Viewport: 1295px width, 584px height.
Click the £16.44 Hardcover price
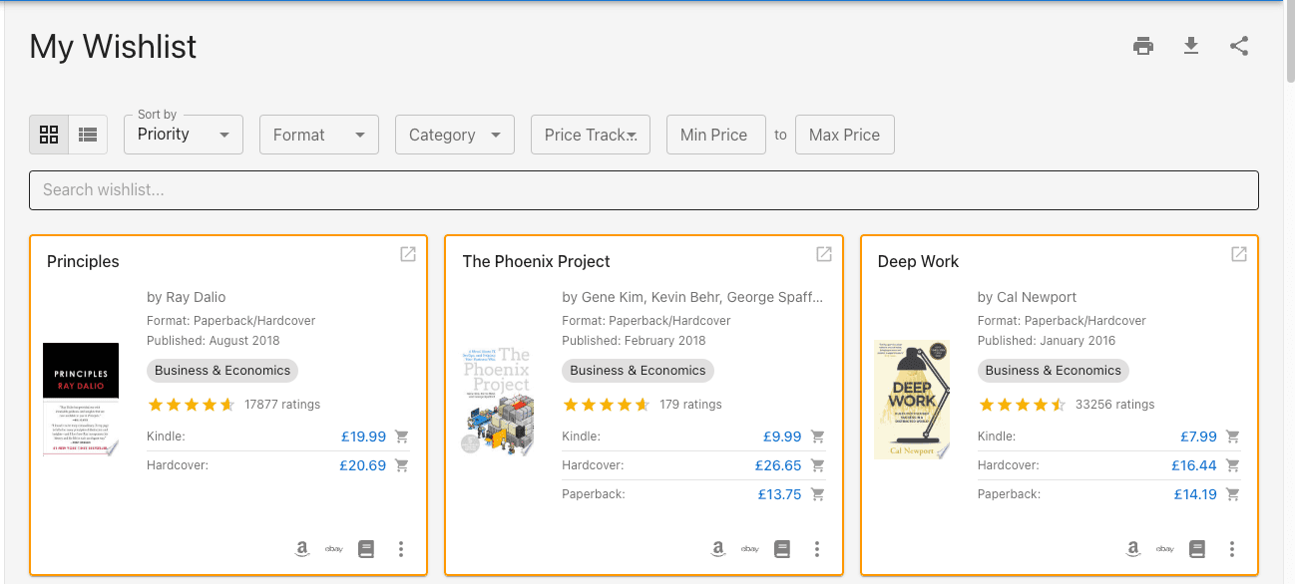(x=1194, y=465)
